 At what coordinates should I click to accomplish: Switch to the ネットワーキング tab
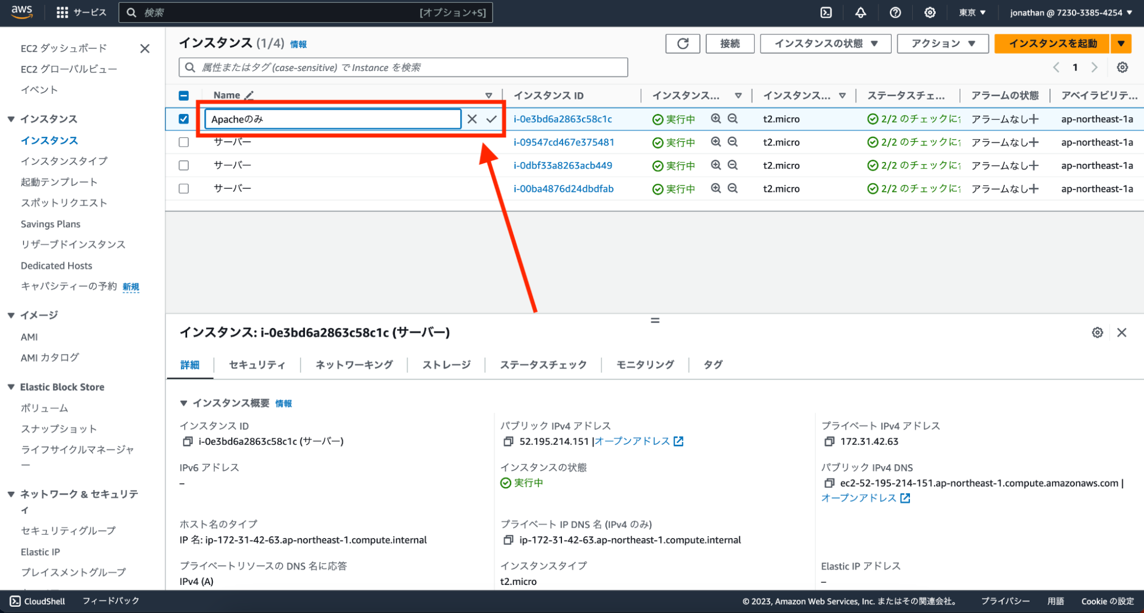354,365
